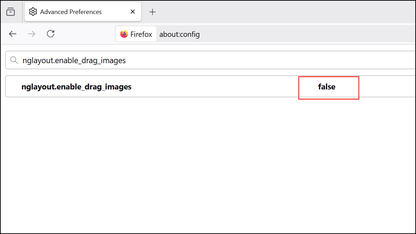Select the Advanced Preferences tab
The width and height of the screenshot is (416, 234).
click(74, 12)
